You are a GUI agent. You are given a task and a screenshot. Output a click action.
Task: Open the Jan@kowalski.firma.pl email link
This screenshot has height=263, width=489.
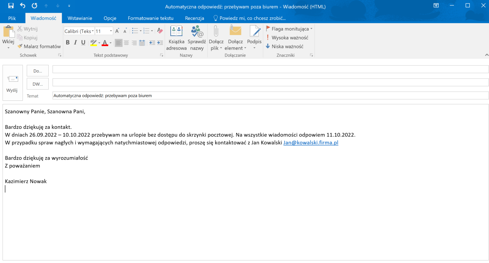tap(310, 142)
